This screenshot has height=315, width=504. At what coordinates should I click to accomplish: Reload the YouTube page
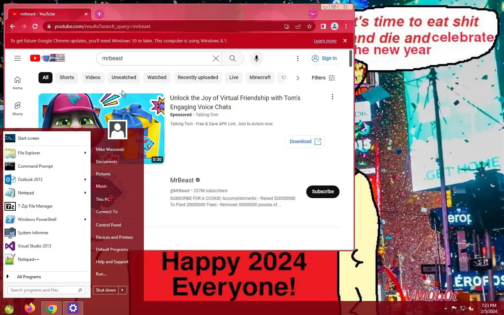[x=35, y=26]
